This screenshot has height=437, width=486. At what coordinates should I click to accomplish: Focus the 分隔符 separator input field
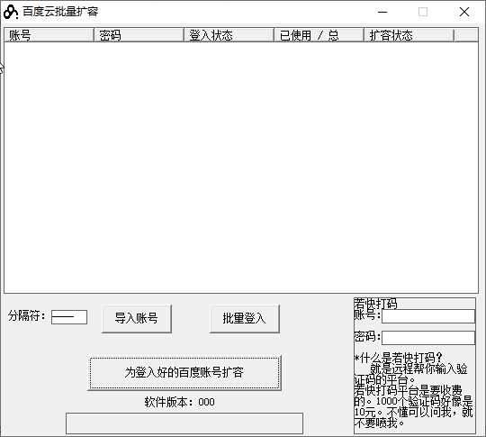coord(69,317)
